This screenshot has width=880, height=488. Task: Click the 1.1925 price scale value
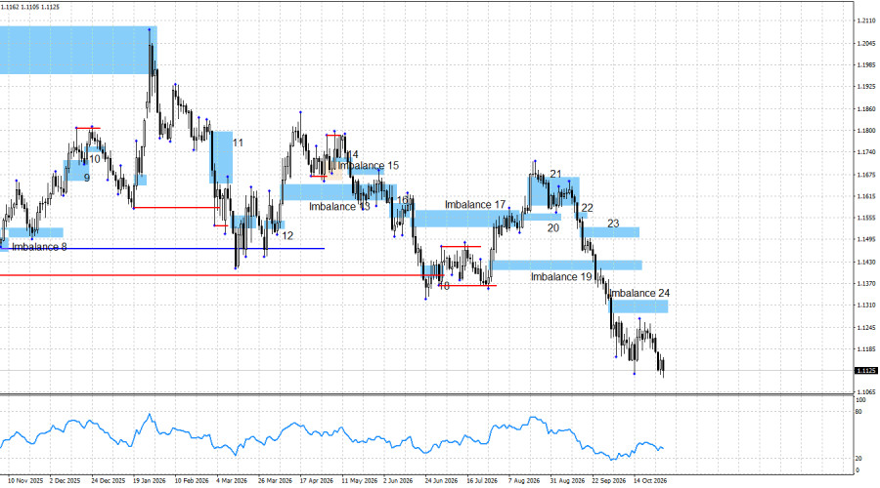(x=865, y=87)
